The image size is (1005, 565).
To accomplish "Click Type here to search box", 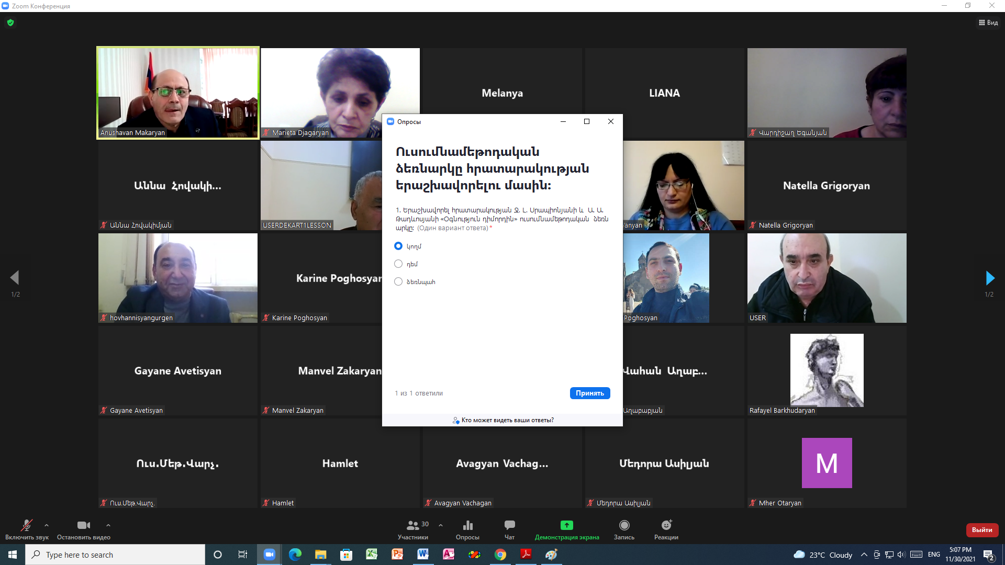I will (115, 555).
